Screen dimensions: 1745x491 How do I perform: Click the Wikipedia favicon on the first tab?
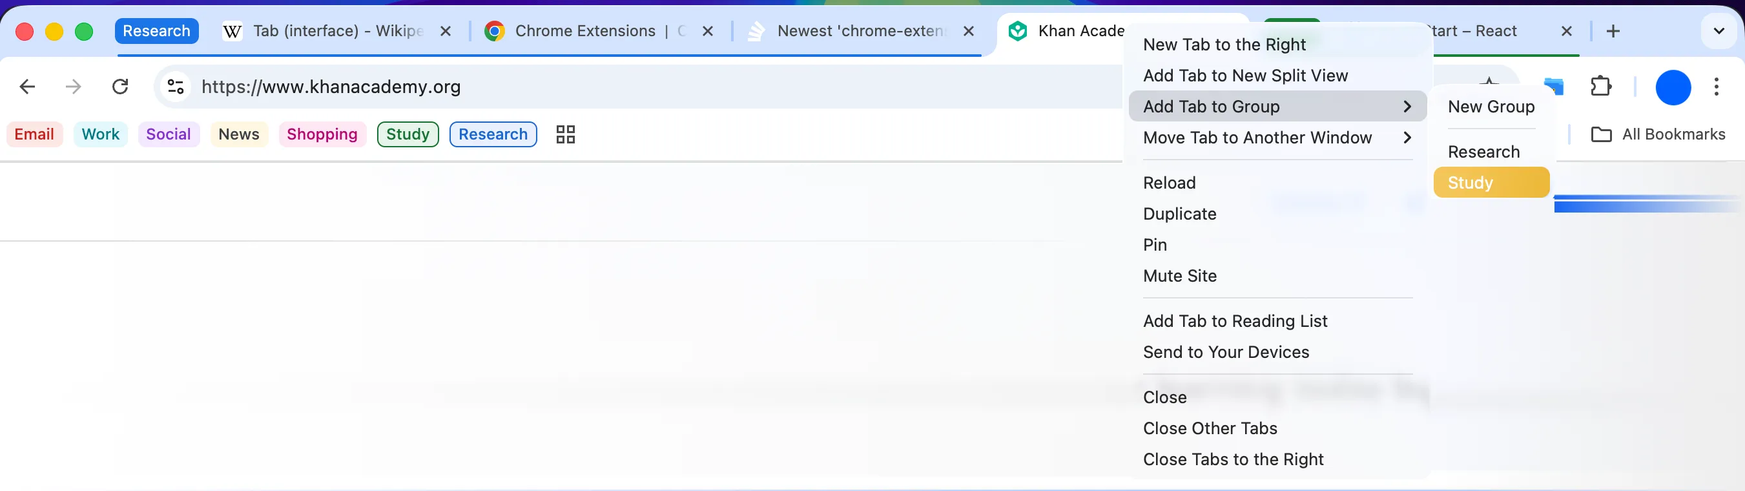[232, 31]
